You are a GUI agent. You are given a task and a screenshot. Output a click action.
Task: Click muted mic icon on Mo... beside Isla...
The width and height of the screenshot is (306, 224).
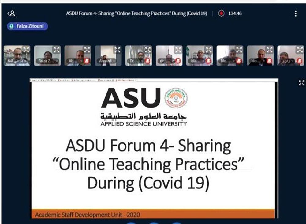click(x=239, y=61)
